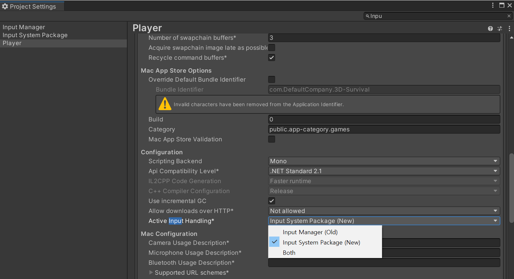Viewport: 514px width, 279px height.
Task: Click the Microphone Usage Description label
Action: 195,253
